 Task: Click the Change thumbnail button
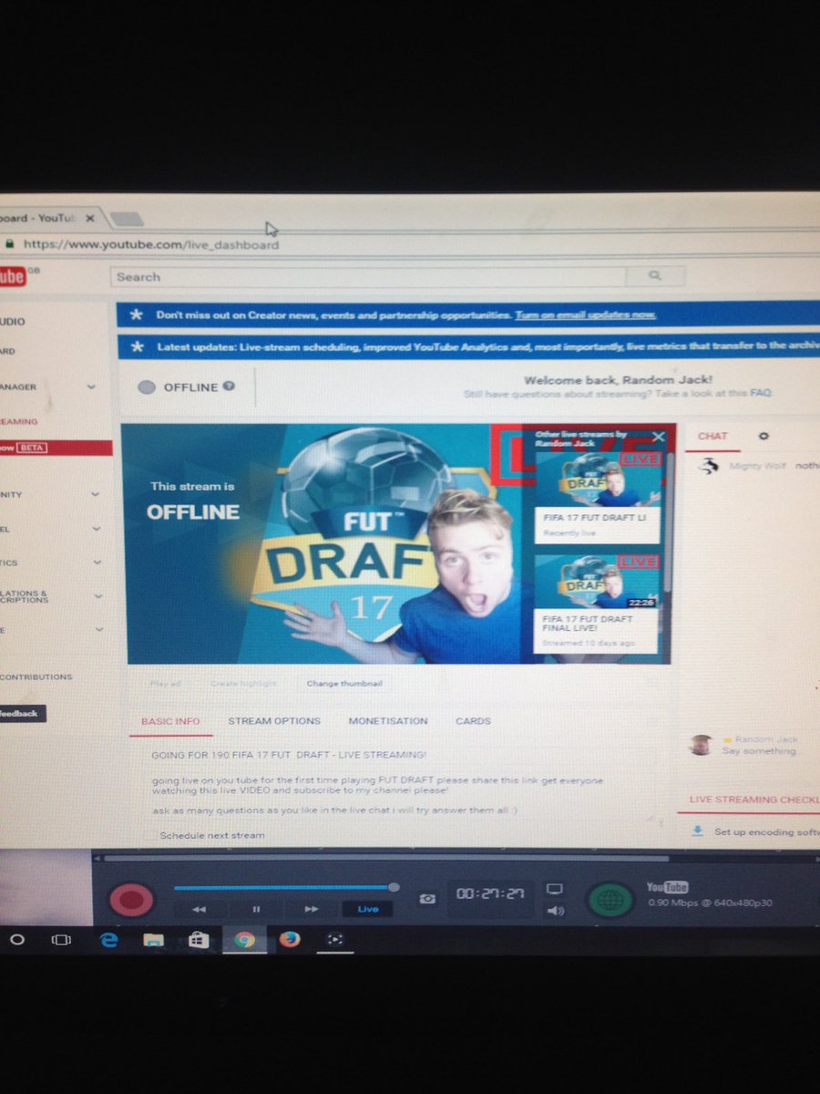click(343, 683)
